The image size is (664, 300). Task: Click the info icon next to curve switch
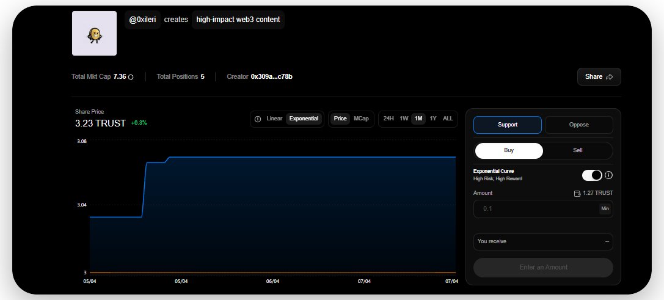pyautogui.click(x=609, y=175)
